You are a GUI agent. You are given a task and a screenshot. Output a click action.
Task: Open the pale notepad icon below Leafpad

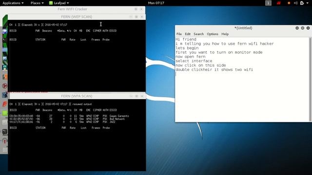(5, 122)
